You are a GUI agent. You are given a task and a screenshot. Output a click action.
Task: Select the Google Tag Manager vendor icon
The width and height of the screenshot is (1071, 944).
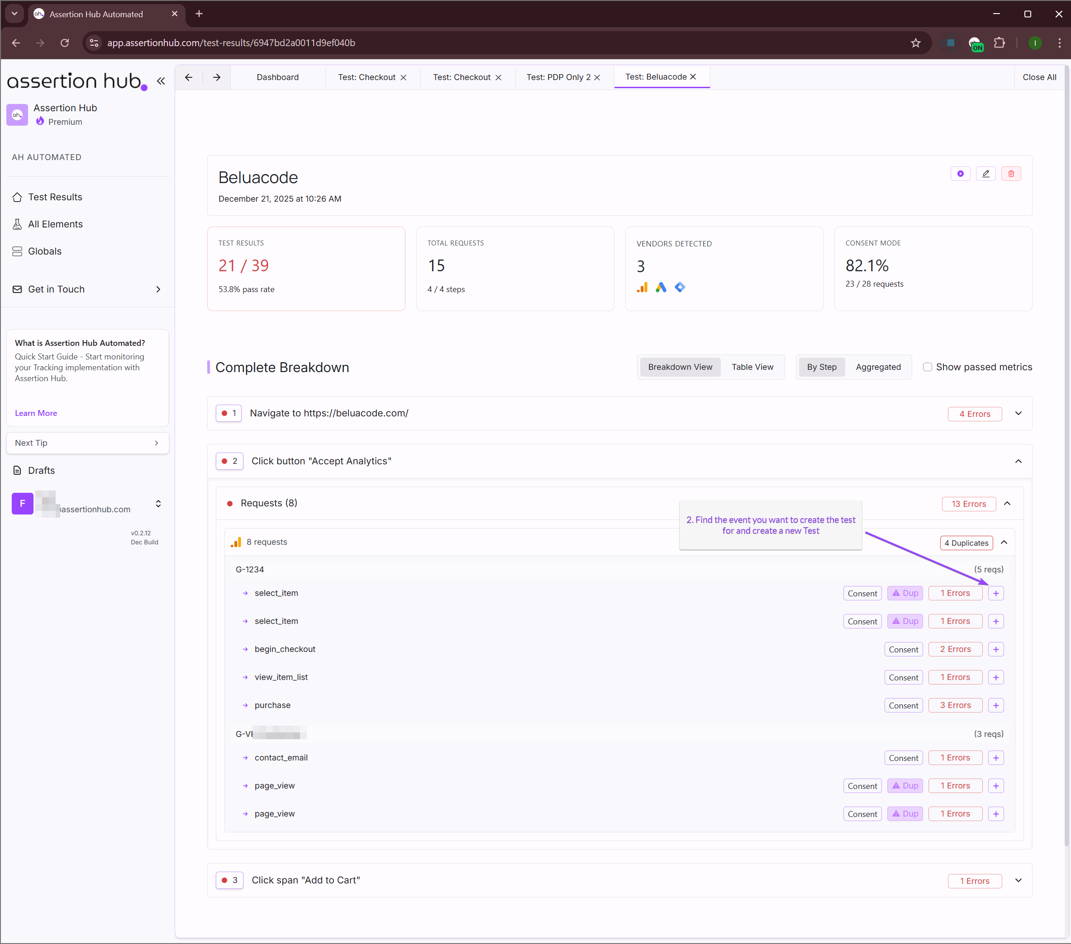tap(680, 287)
